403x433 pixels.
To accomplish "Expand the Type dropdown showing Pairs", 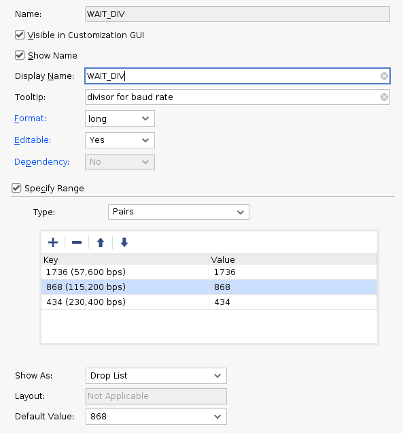I will pos(179,212).
